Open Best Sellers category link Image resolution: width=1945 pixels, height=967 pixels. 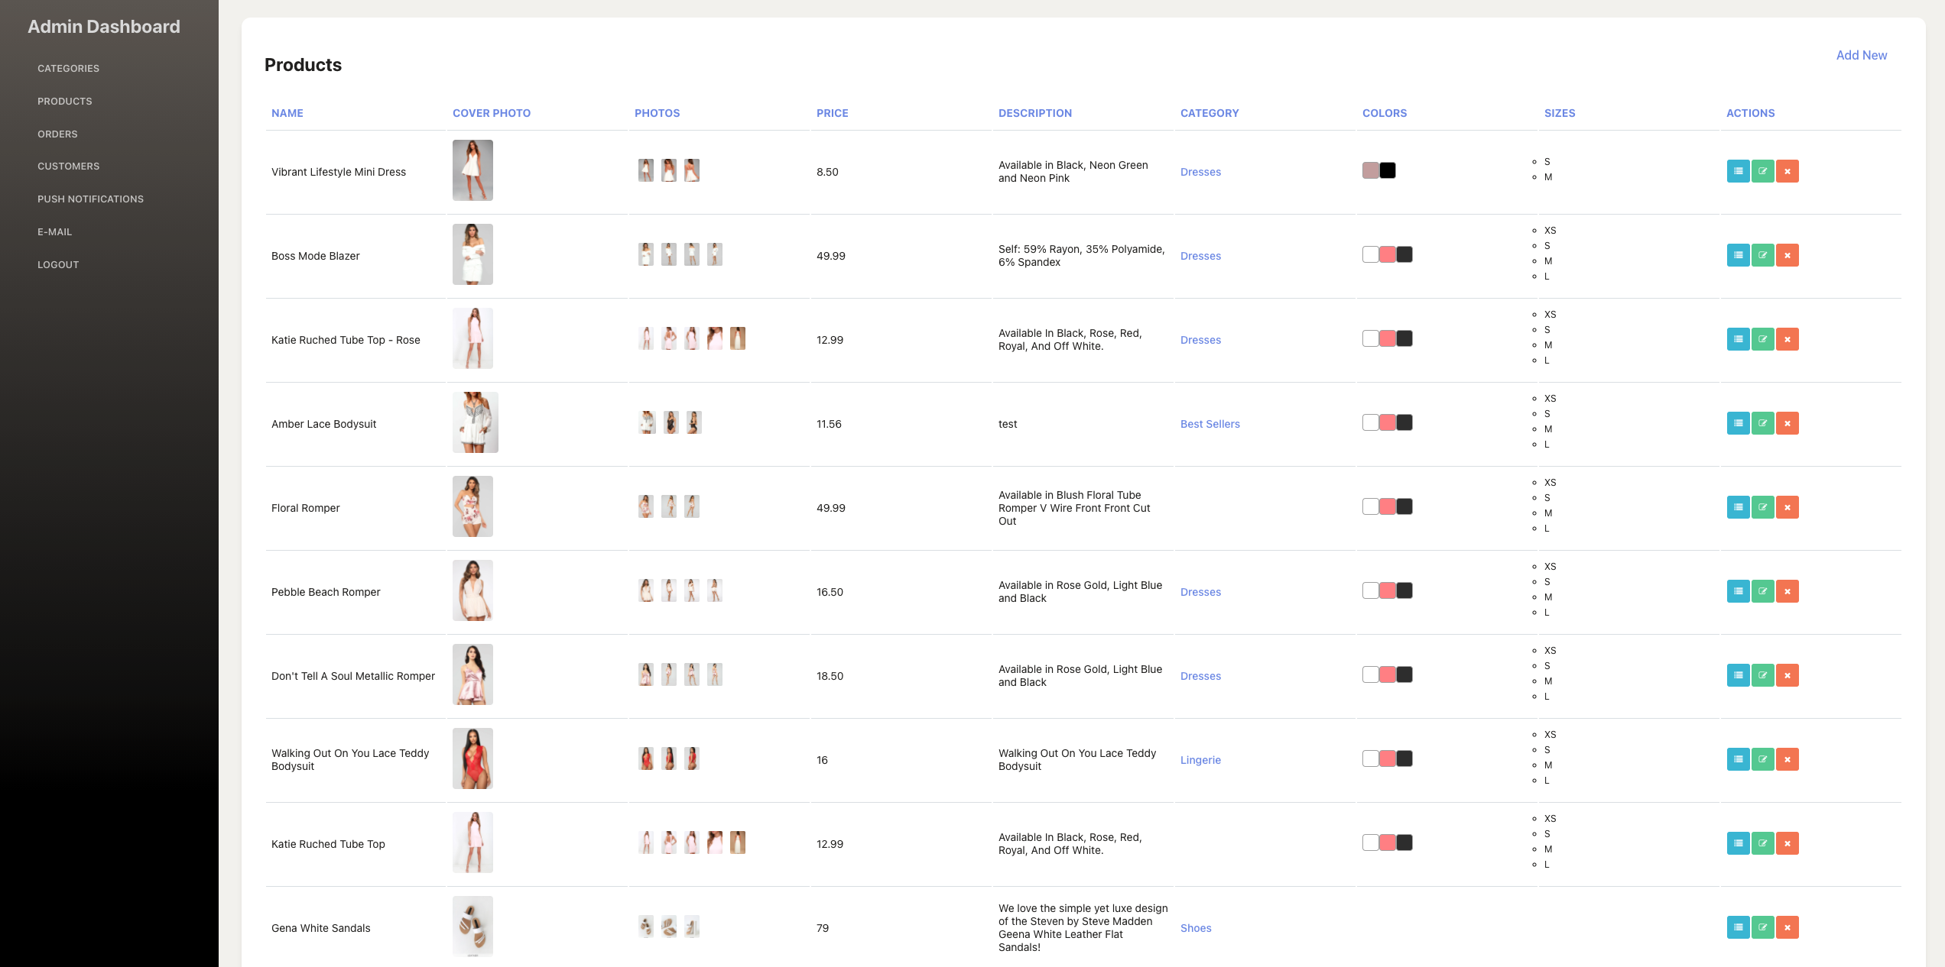[1210, 424]
